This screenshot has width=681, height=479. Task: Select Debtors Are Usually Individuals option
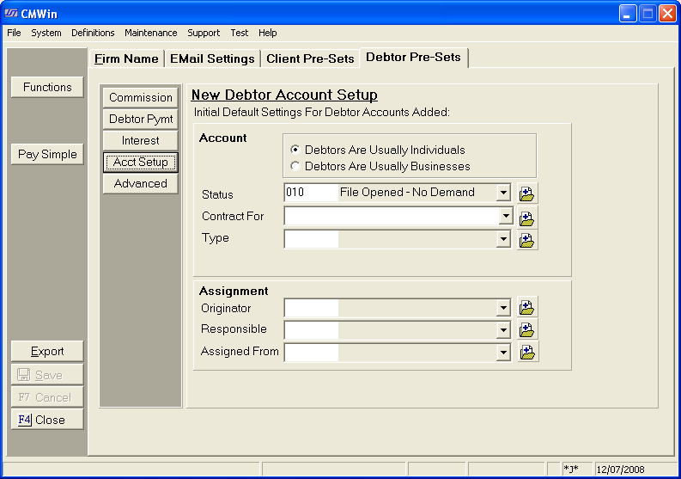coord(295,150)
